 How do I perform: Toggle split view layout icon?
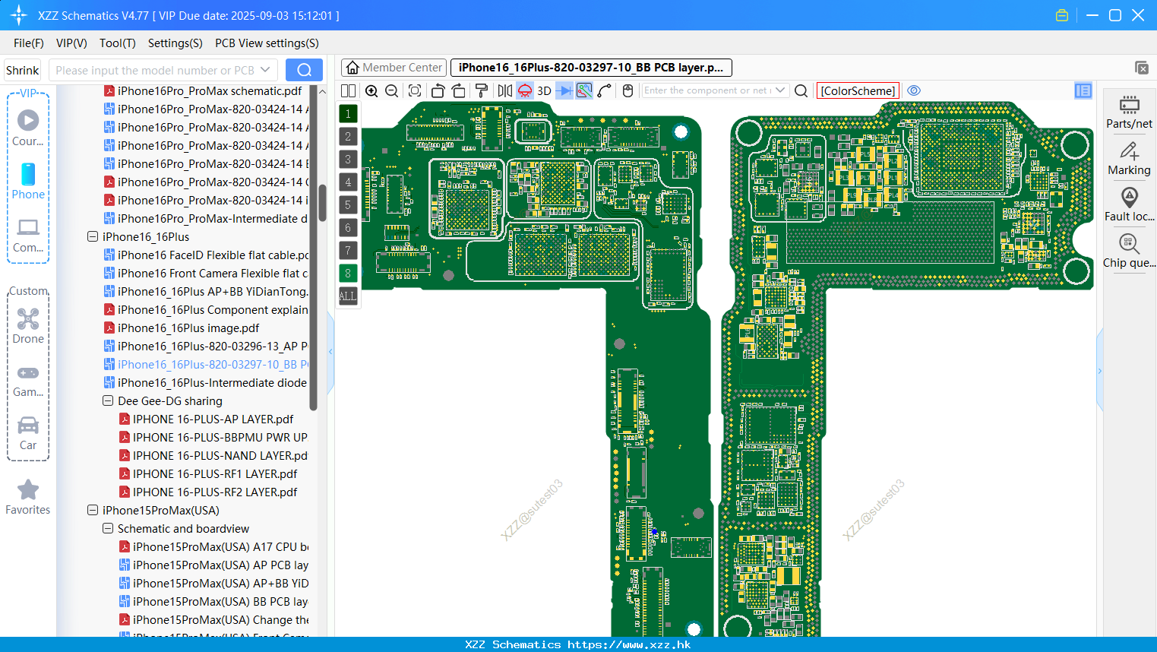coord(348,90)
